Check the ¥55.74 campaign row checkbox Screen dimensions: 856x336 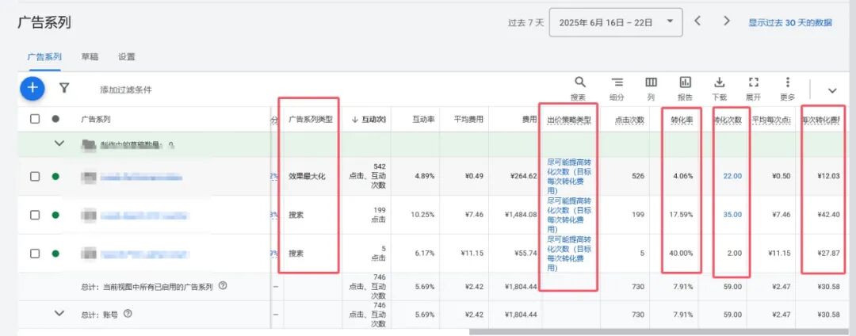pyautogui.click(x=34, y=253)
